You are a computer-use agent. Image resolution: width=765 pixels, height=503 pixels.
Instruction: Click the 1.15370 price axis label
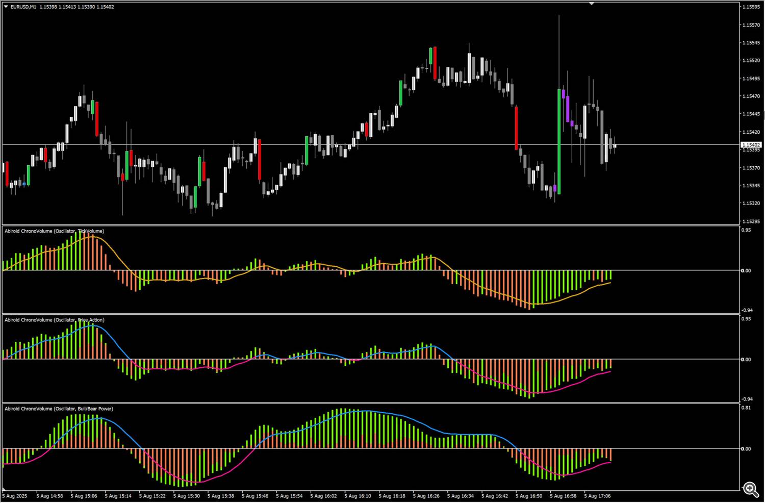tap(751, 168)
